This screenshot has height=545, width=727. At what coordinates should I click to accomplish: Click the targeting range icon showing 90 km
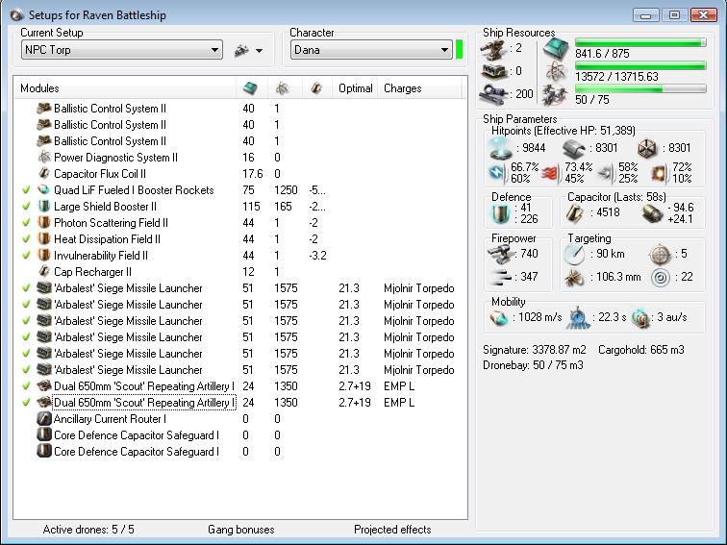574,254
